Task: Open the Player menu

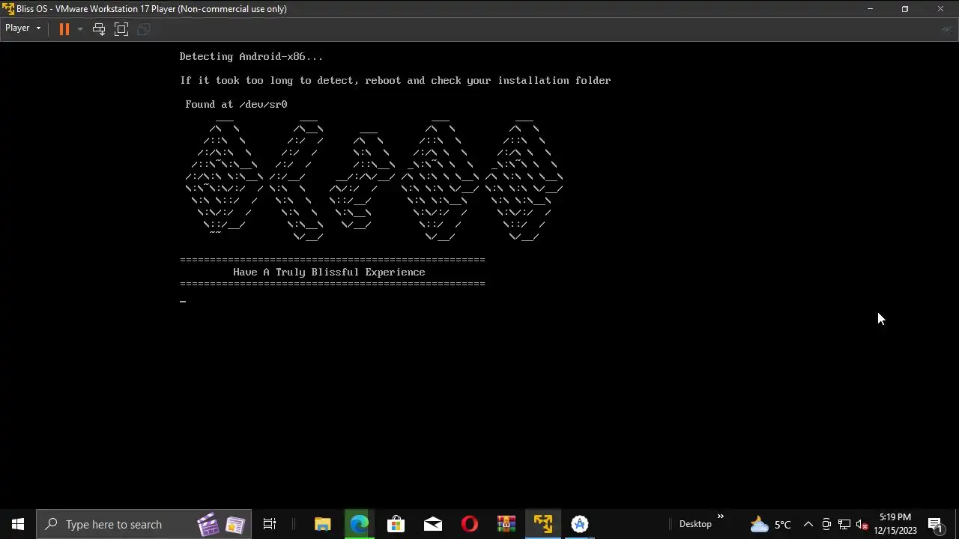Action: [22, 28]
